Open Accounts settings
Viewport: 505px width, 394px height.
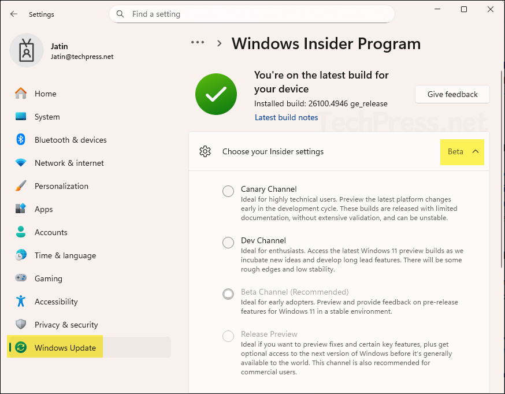(x=90, y=232)
